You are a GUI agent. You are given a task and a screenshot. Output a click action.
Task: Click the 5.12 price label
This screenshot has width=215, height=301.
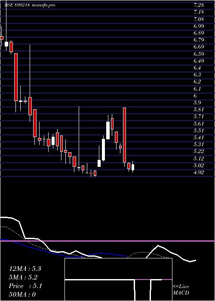coord(199,158)
